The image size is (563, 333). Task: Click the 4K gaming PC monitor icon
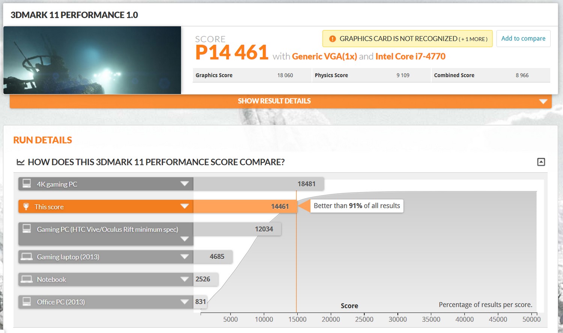click(x=27, y=184)
